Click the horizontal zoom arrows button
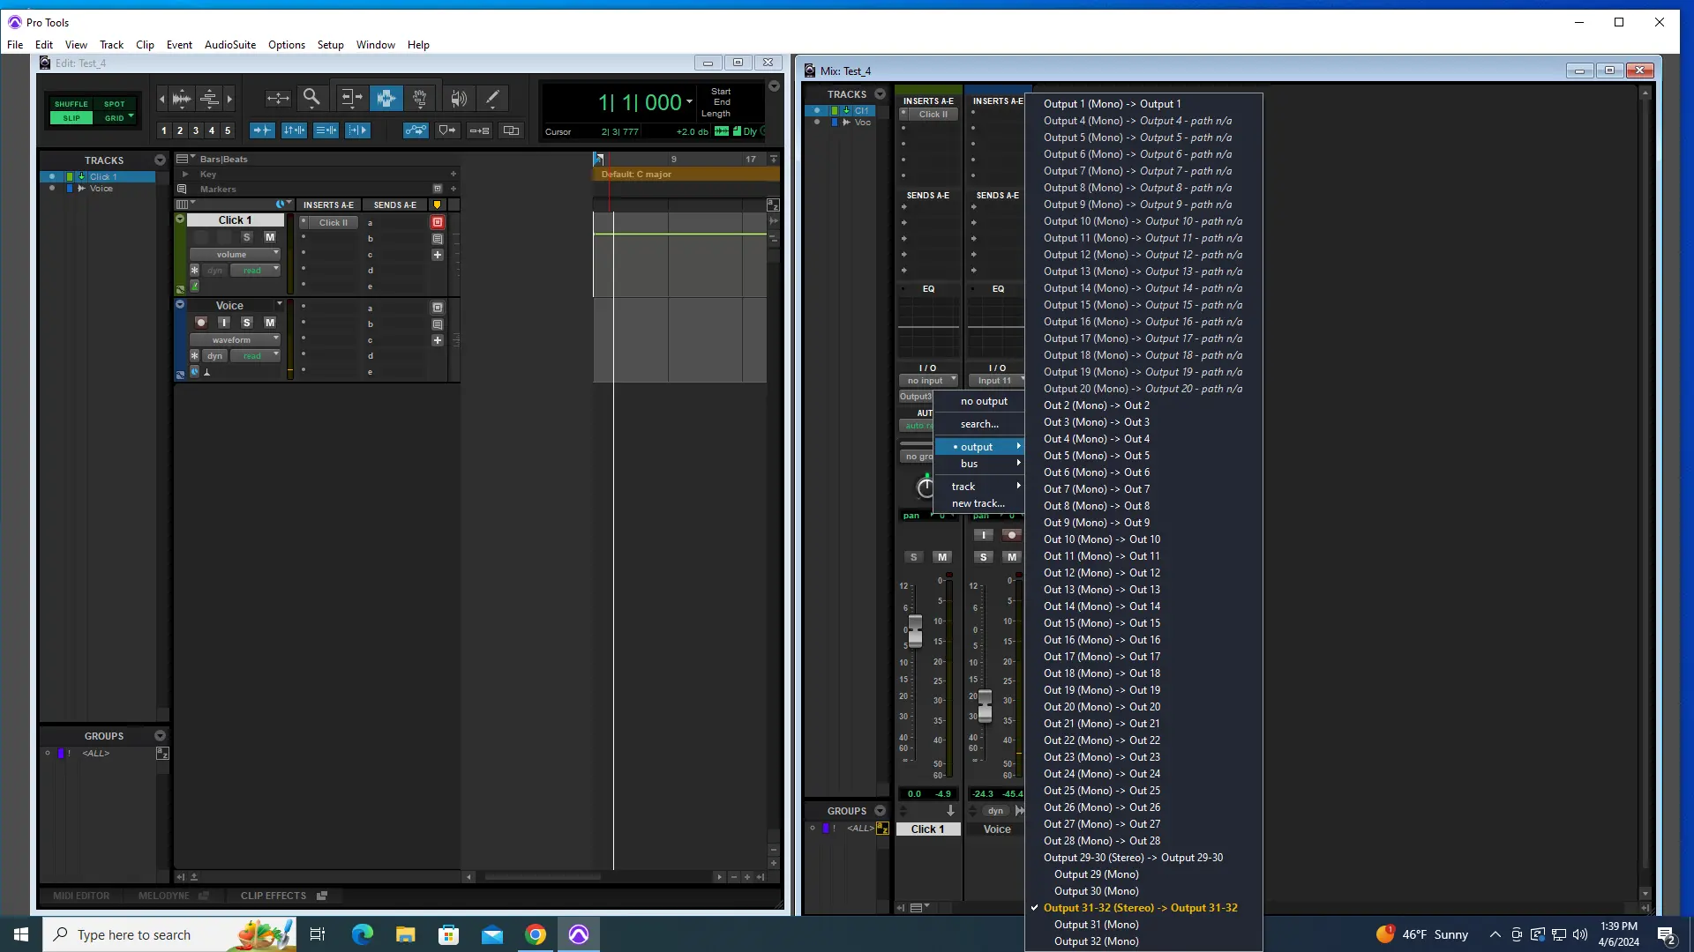The height and width of the screenshot is (952, 1694). (278, 98)
